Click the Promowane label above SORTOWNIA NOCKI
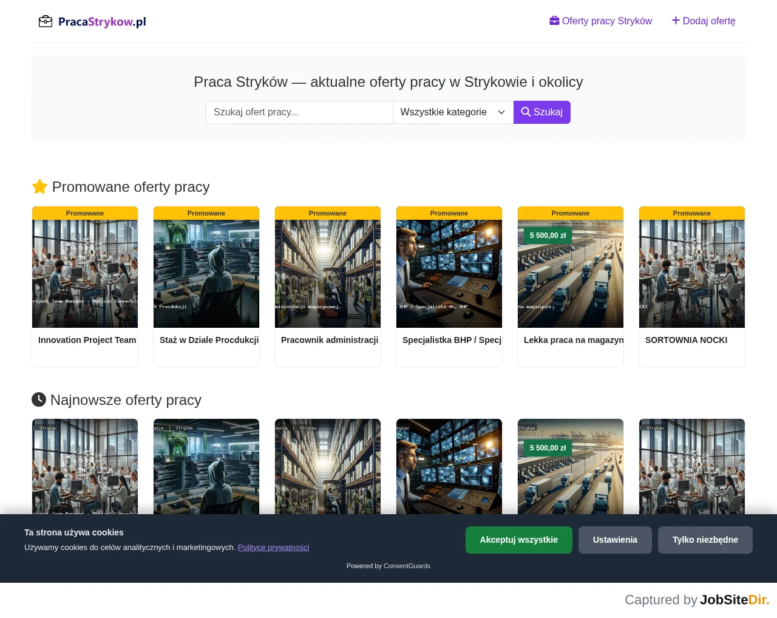The height and width of the screenshot is (618, 777). tap(692, 213)
